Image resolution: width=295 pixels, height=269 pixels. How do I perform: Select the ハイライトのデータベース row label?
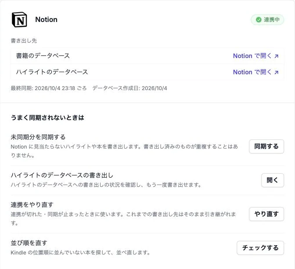52,72
